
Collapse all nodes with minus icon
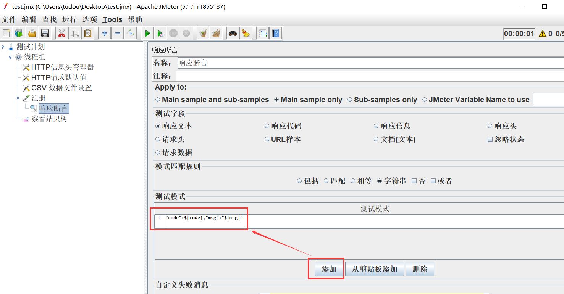pos(117,33)
